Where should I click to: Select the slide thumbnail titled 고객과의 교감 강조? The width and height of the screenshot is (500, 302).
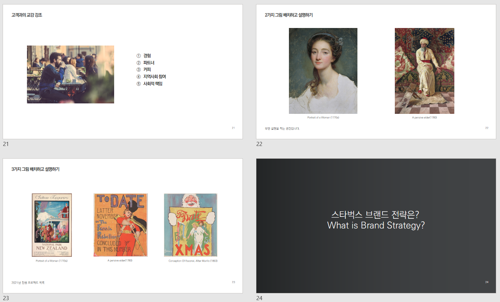point(123,72)
